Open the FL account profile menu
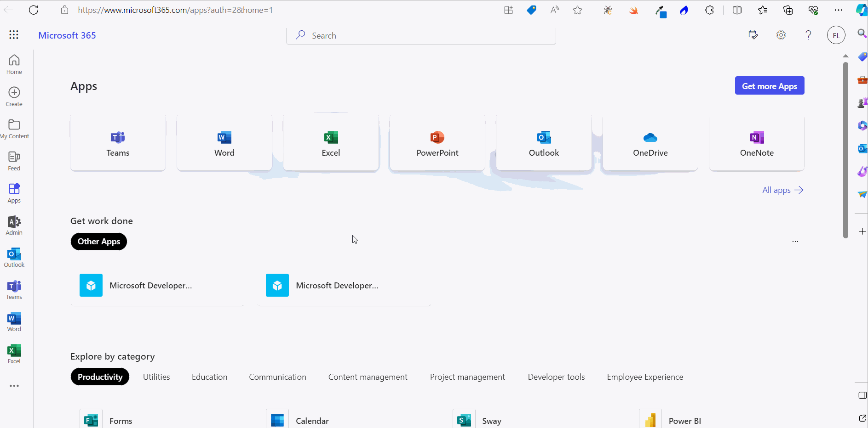 pos(836,35)
